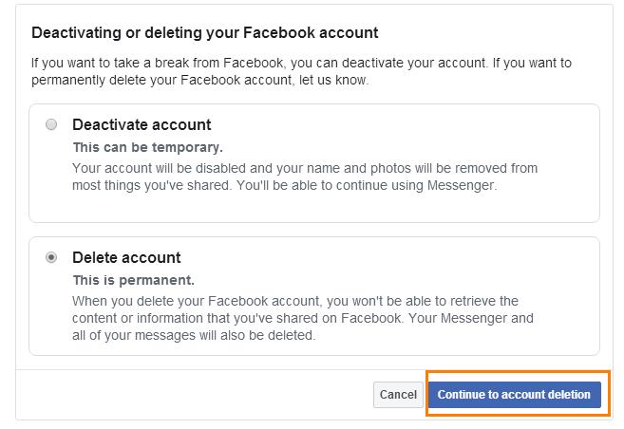
Task: Click the 'Delete account' option heading
Action: click(x=126, y=257)
